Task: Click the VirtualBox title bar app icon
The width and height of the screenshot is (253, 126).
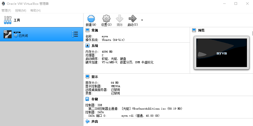Action: tap(3, 4)
